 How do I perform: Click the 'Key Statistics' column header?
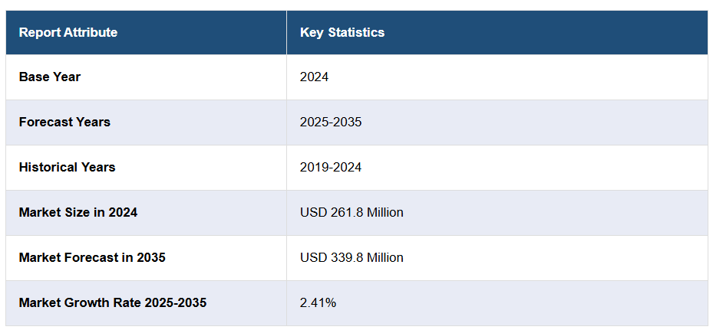(x=342, y=32)
